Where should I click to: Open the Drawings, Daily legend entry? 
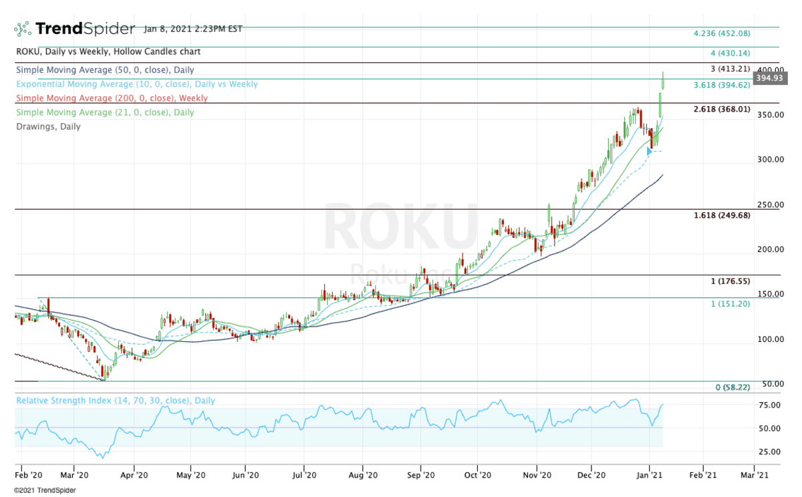click(47, 126)
